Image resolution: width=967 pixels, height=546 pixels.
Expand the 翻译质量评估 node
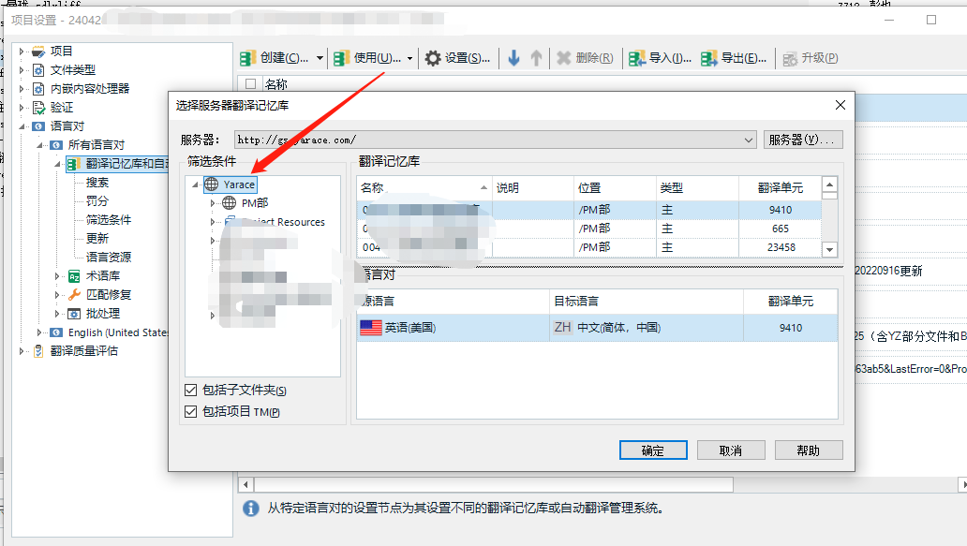[22, 350]
